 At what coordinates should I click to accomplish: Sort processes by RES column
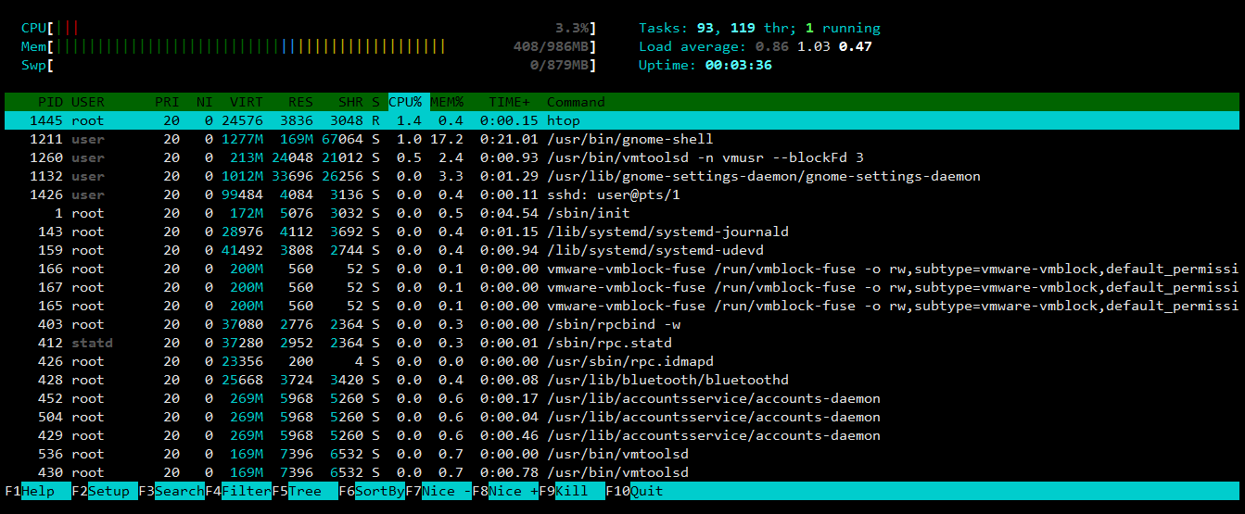point(300,102)
